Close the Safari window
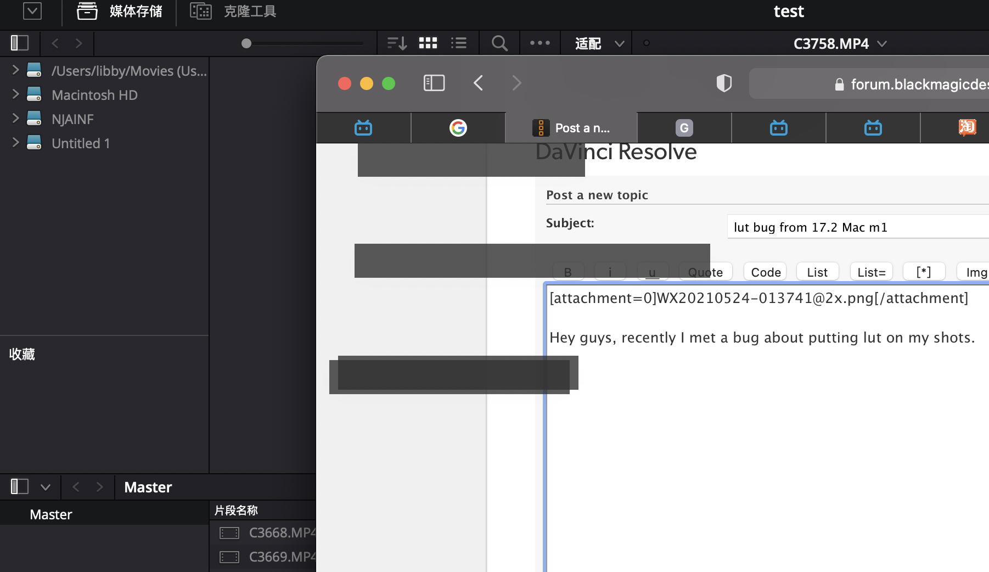This screenshot has width=989, height=572. point(345,83)
